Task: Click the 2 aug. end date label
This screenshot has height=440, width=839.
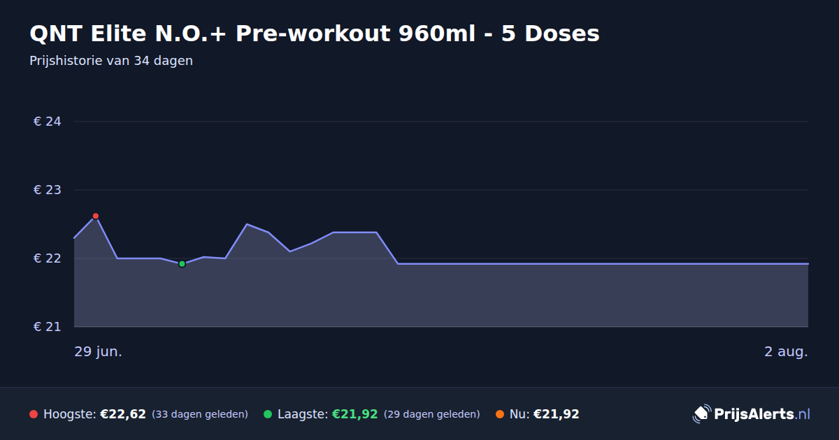Action: [x=786, y=351]
